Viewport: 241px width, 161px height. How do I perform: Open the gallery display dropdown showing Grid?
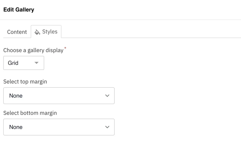click(24, 63)
